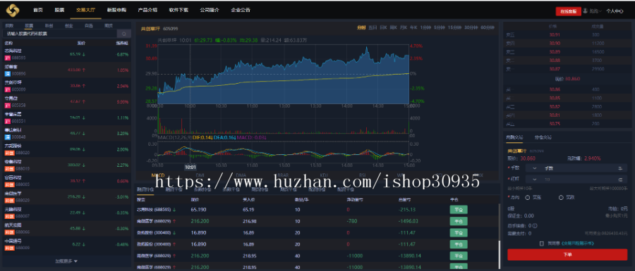Click the stock code search input field
Screen dimensions: 635x271
(x=59, y=34)
